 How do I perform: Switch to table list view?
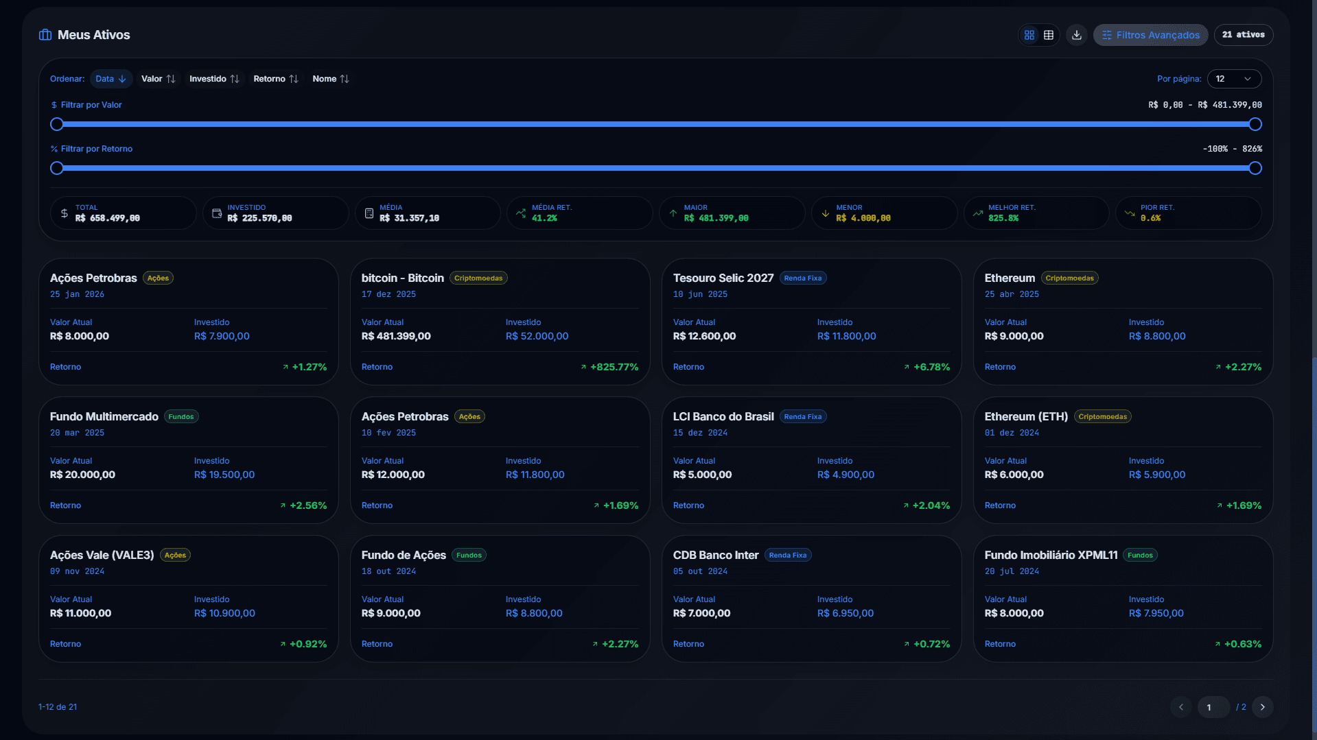[1049, 35]
